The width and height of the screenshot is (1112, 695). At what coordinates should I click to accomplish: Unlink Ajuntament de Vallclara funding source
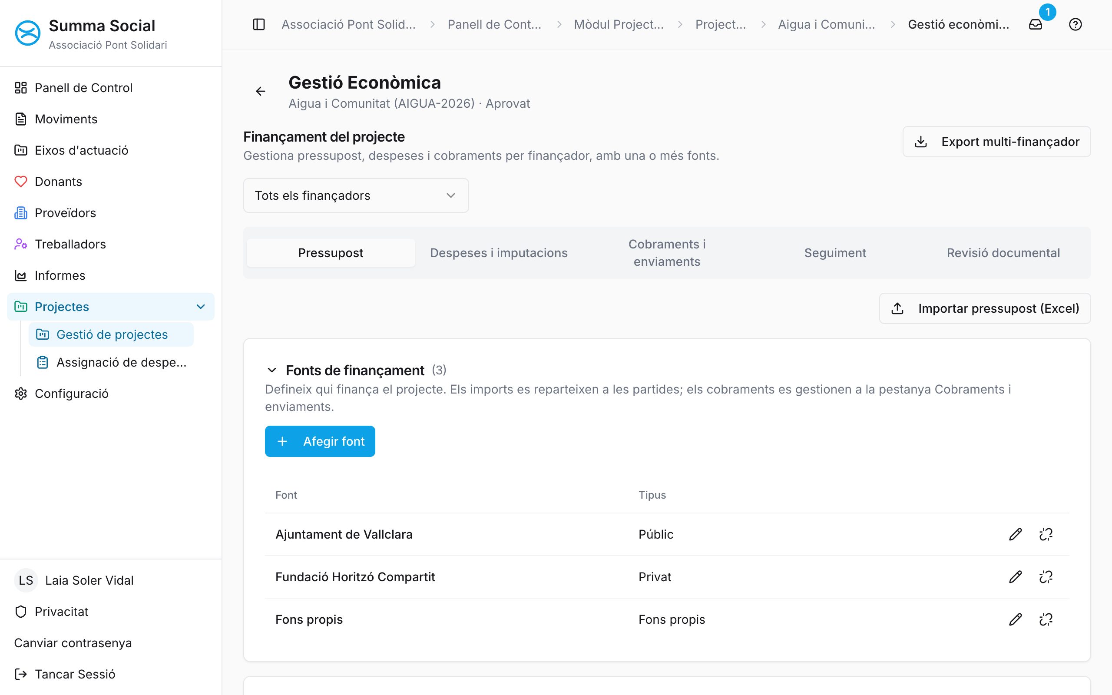coord(1046,534)
